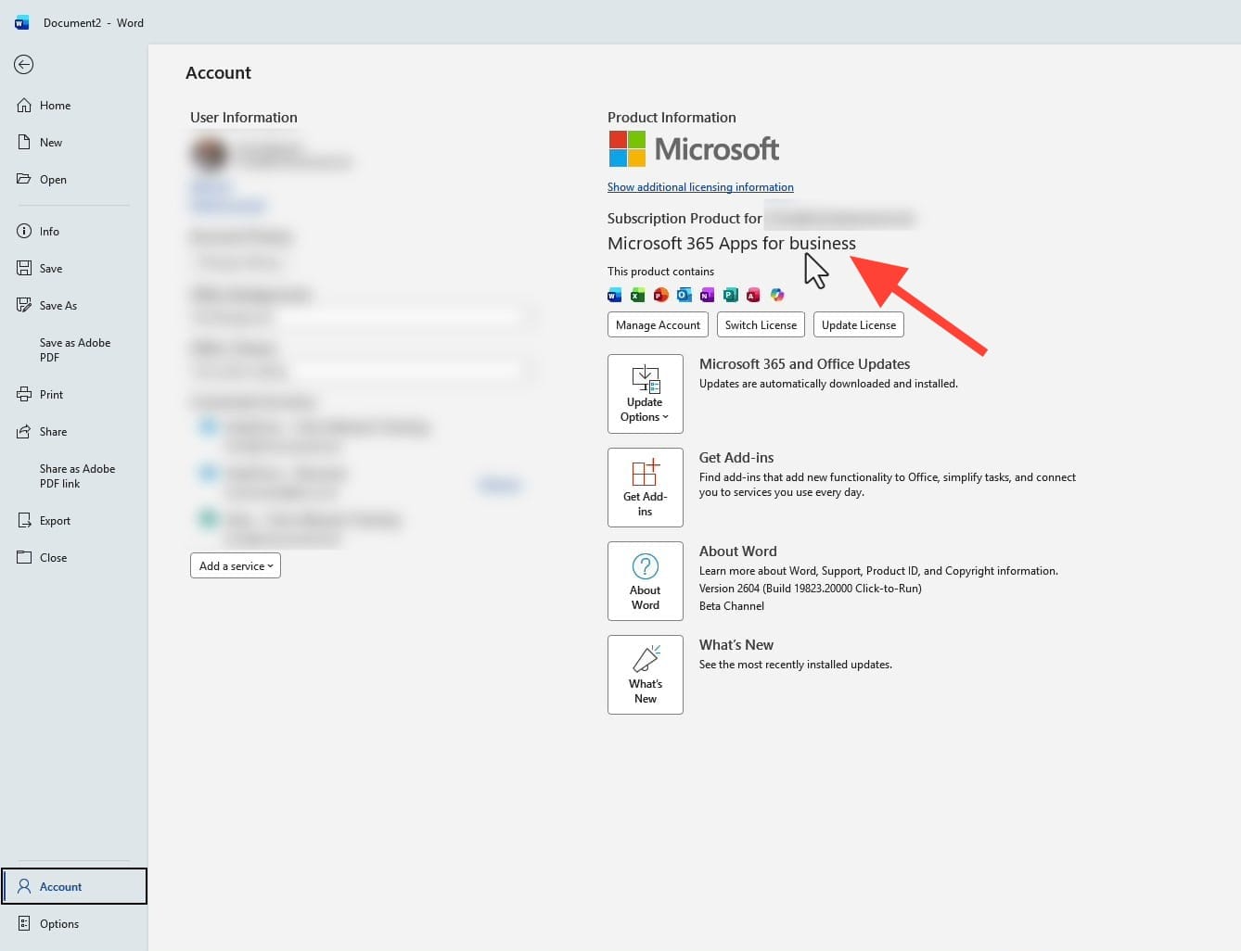Select the Publisher icon
Viewport: 1241px width, 951px height.
point(731,295)
